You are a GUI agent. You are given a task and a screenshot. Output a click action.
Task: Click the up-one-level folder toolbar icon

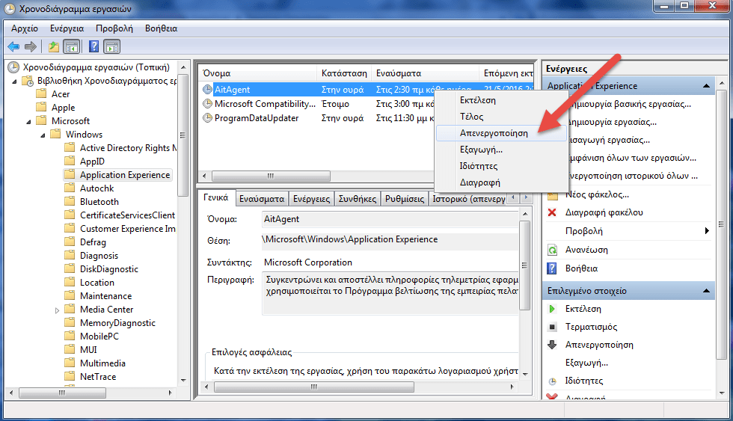(x=54, y=47)
